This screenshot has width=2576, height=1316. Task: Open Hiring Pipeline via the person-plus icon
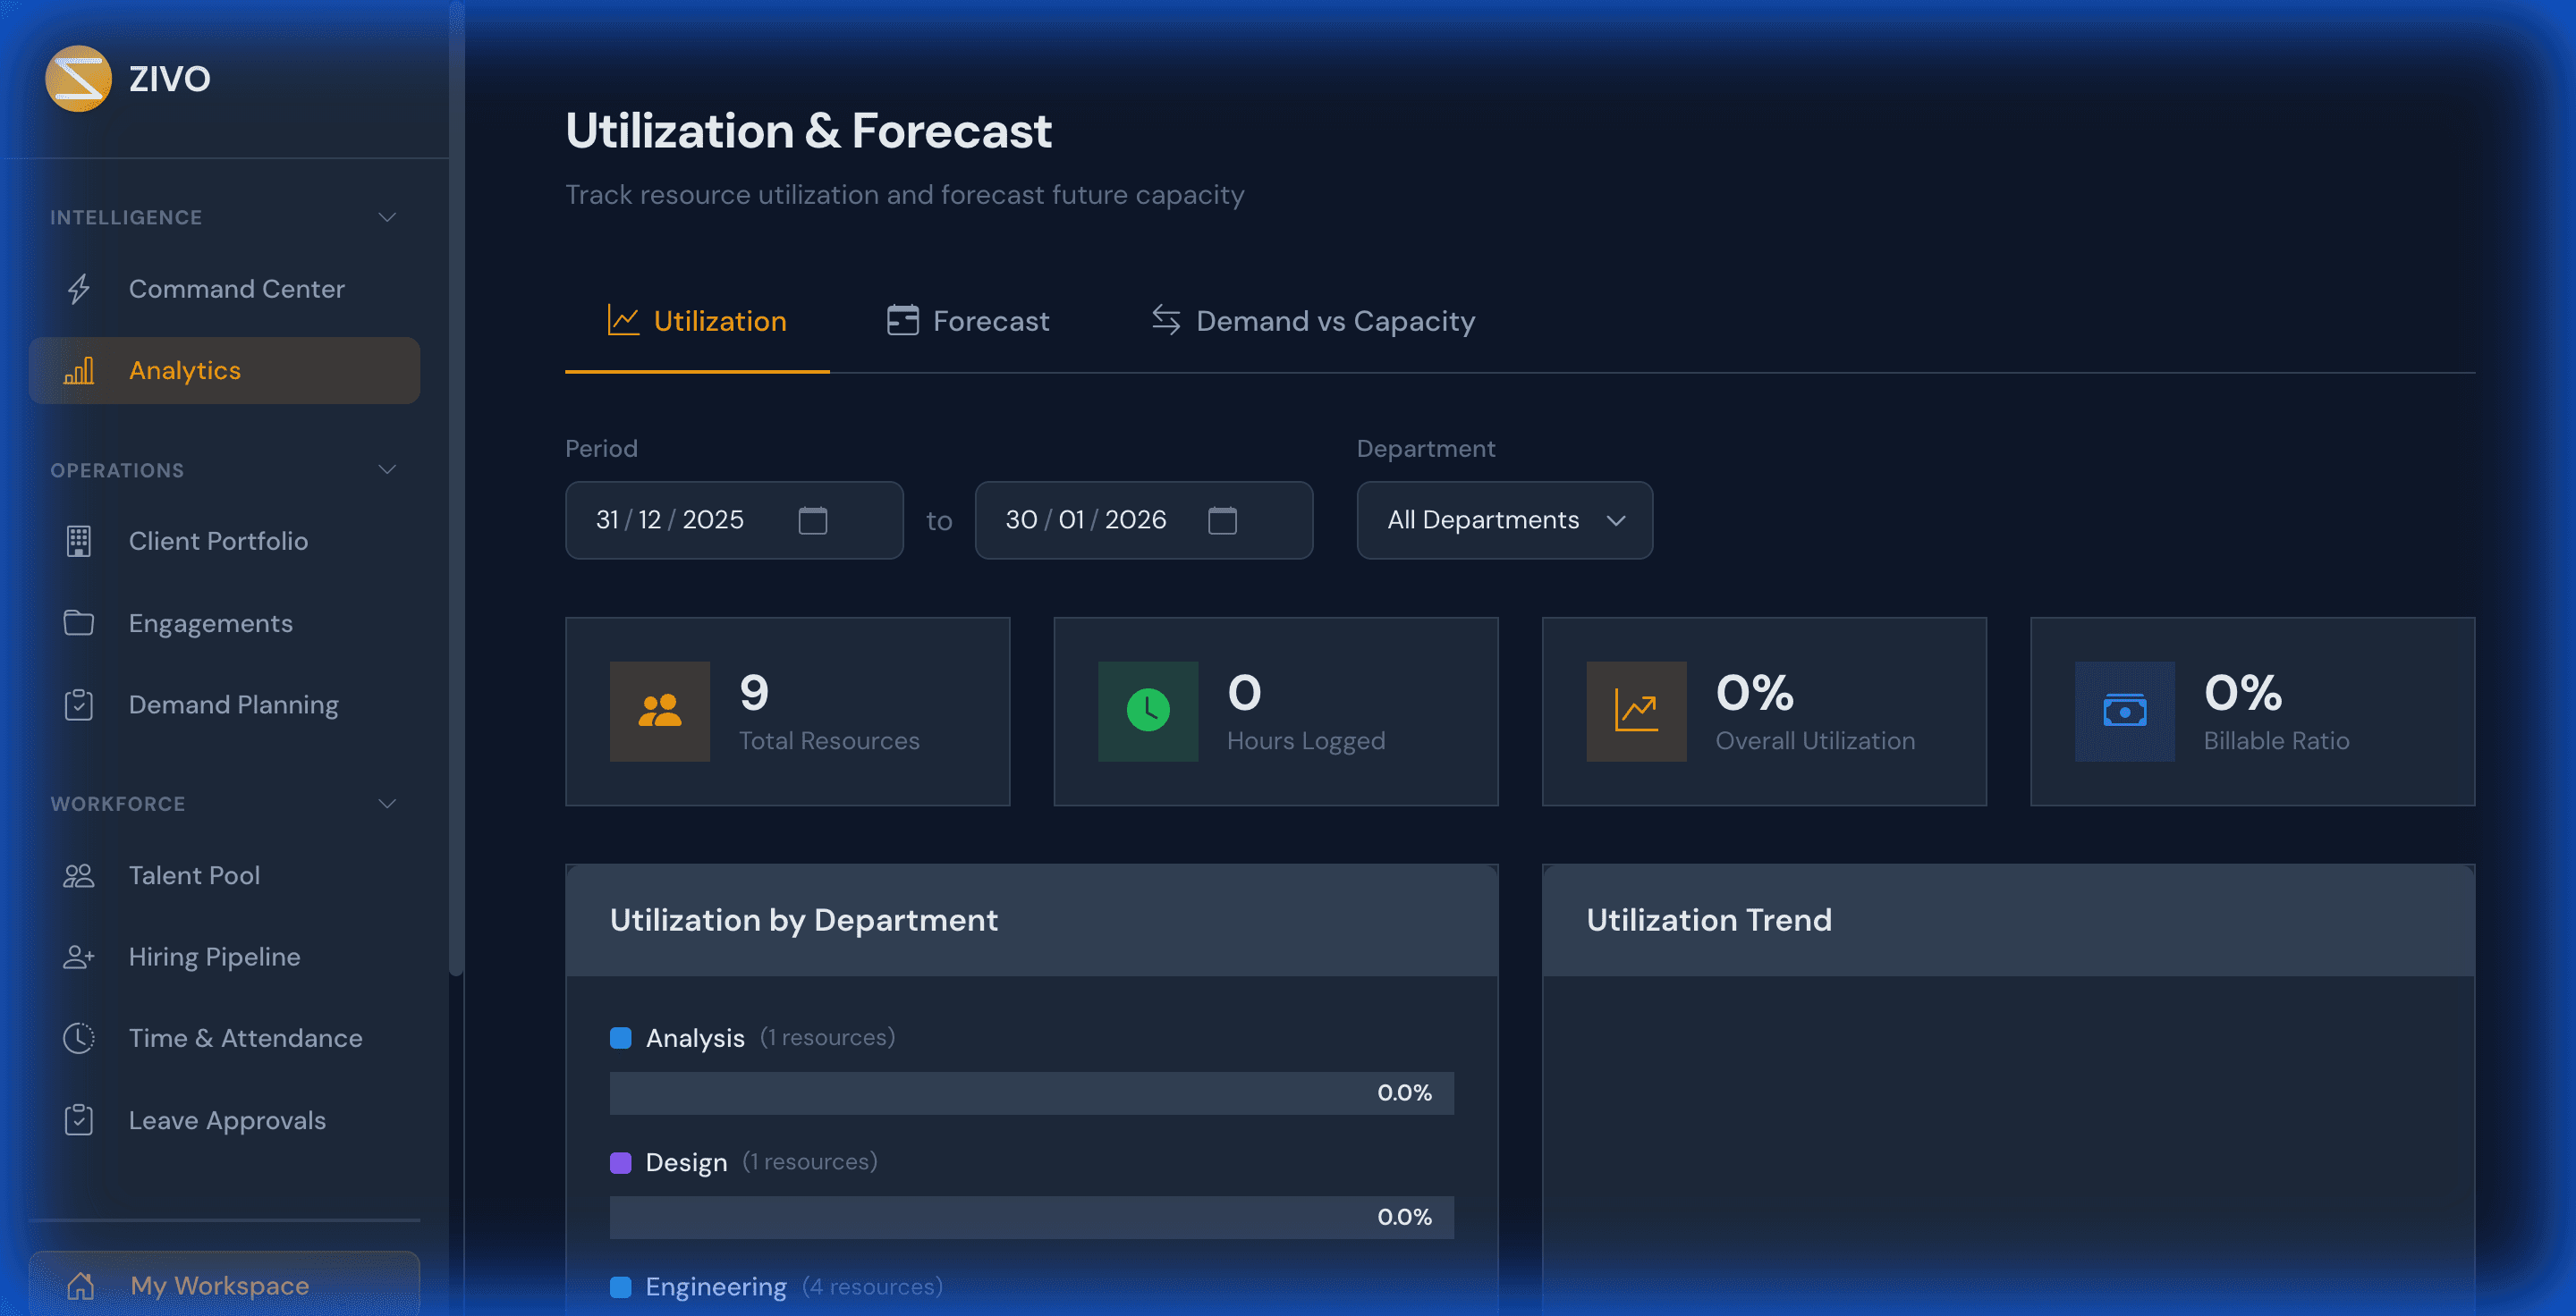[x=79, y=957]
